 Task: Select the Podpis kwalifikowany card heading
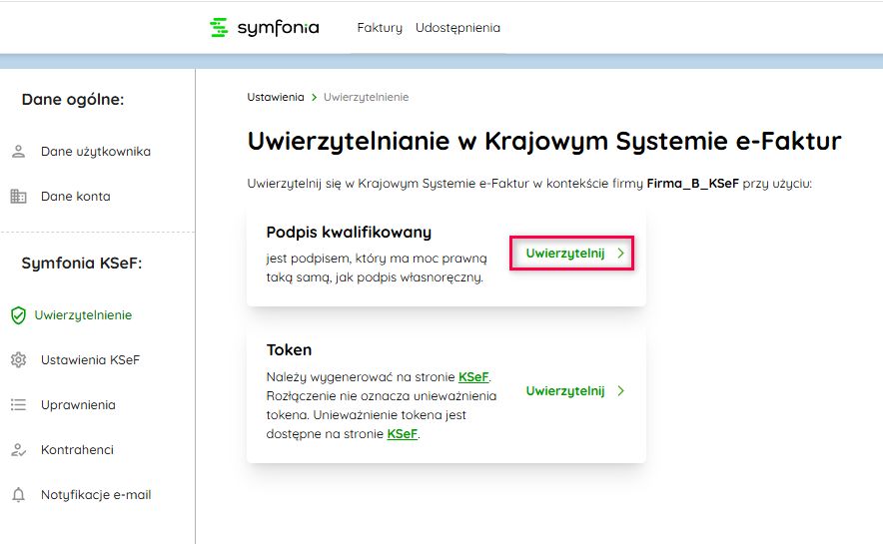[349, 233]
